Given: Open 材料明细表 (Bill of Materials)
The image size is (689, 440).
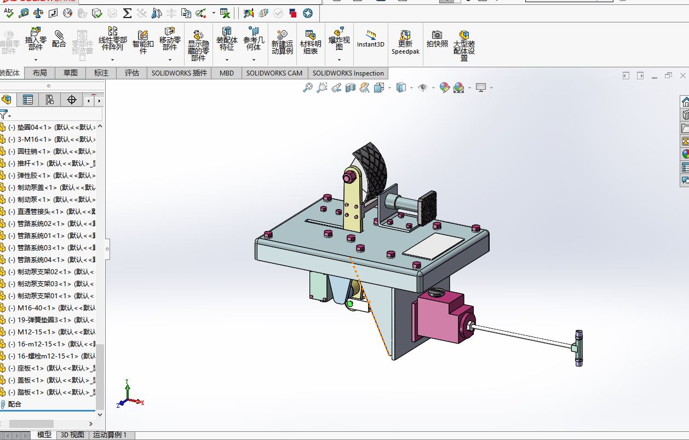Looking at the screenshot, I should (x=311, y=42).
